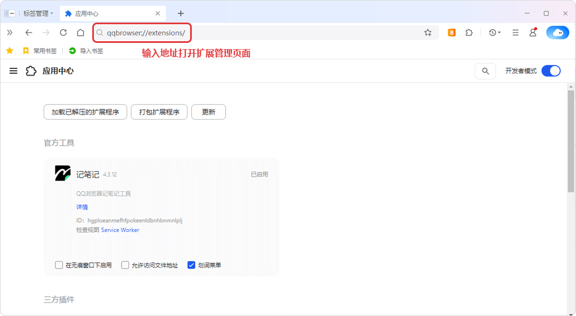This screenshot has height=316, width=576.
Task: Search extensions with the magnifier icon
Action: coord(485,71)
